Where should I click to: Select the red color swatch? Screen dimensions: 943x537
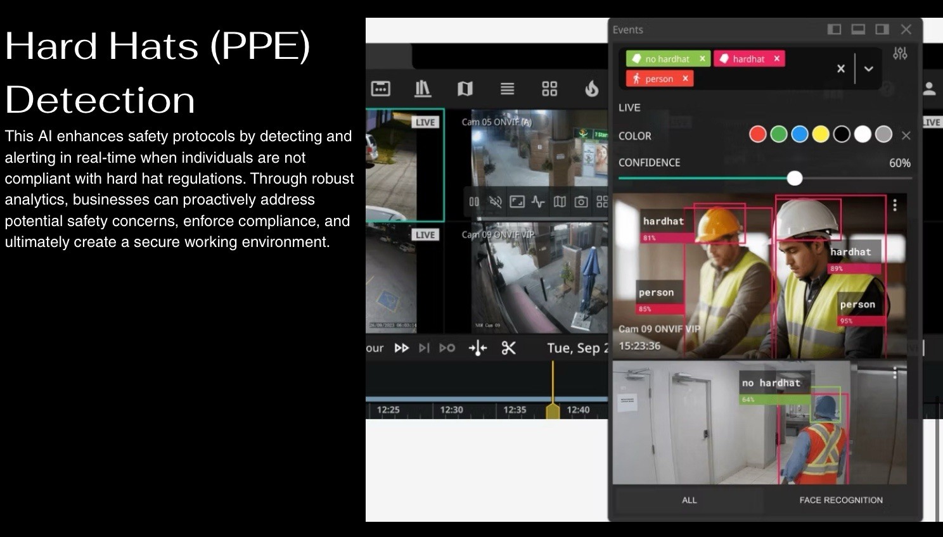click(x=758, y=134)
